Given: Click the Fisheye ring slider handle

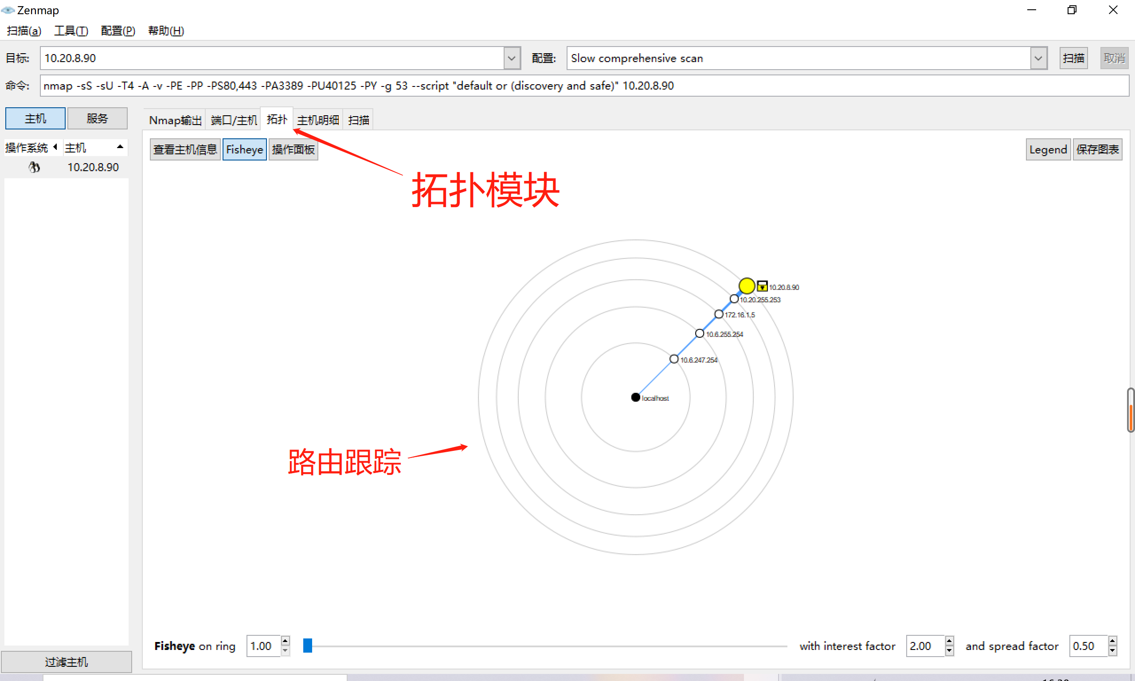Looking at the screenshot, I should (307, 646).
